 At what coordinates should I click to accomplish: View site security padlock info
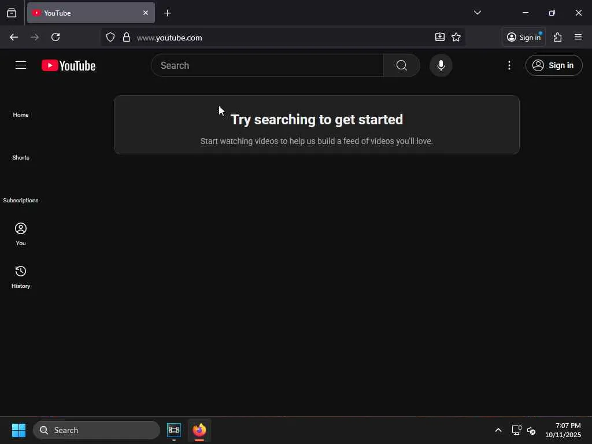pos(127,37)
